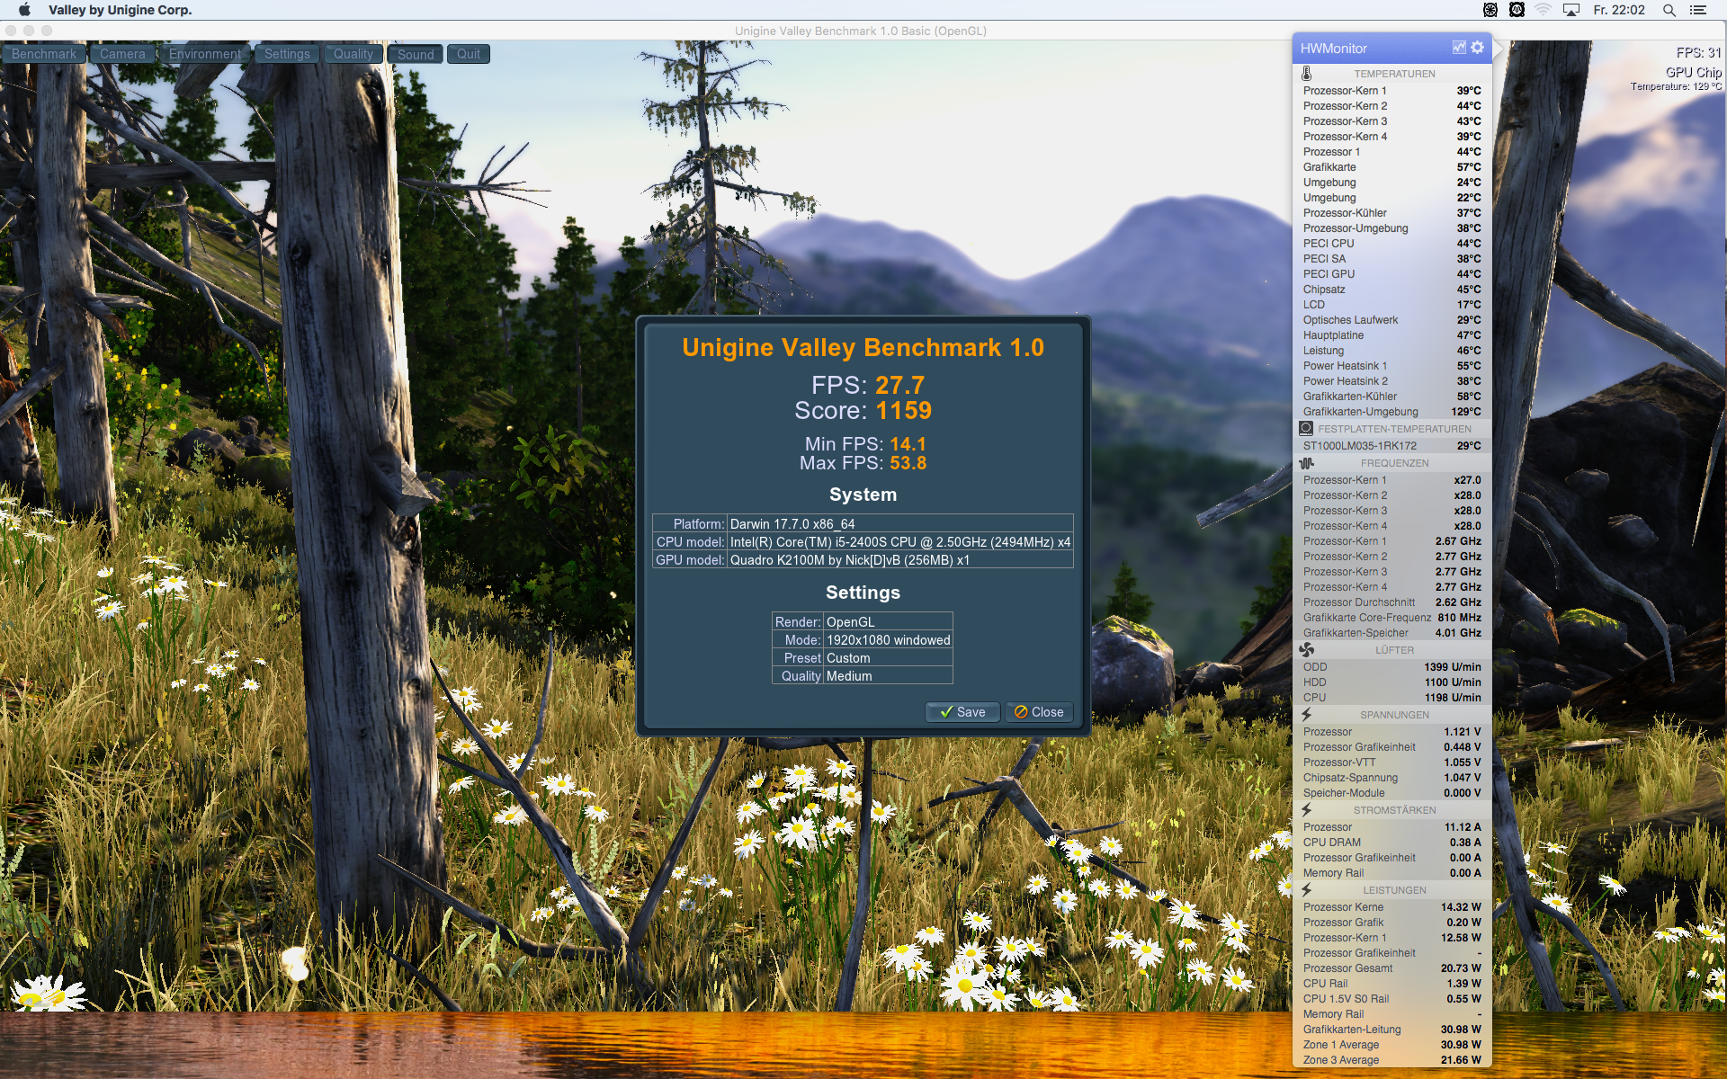Screen dimensions: 1727x1079
Task: Select the ST1000LM035-1RK172 drive row
Action: click(x=1392, y=446)
